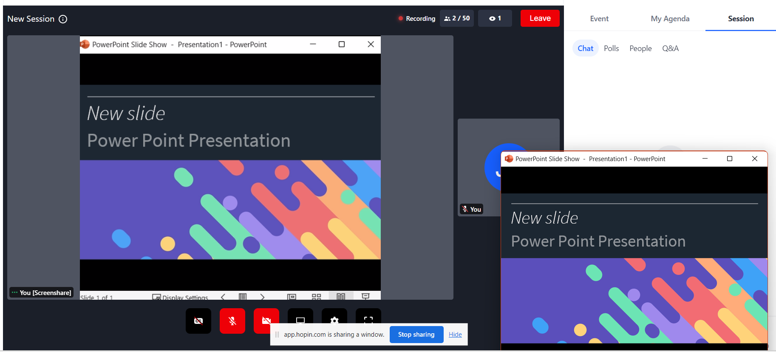The width and height of the screenshot is (776, 352).
Task: Leave the session
Action: pos(540,18)
